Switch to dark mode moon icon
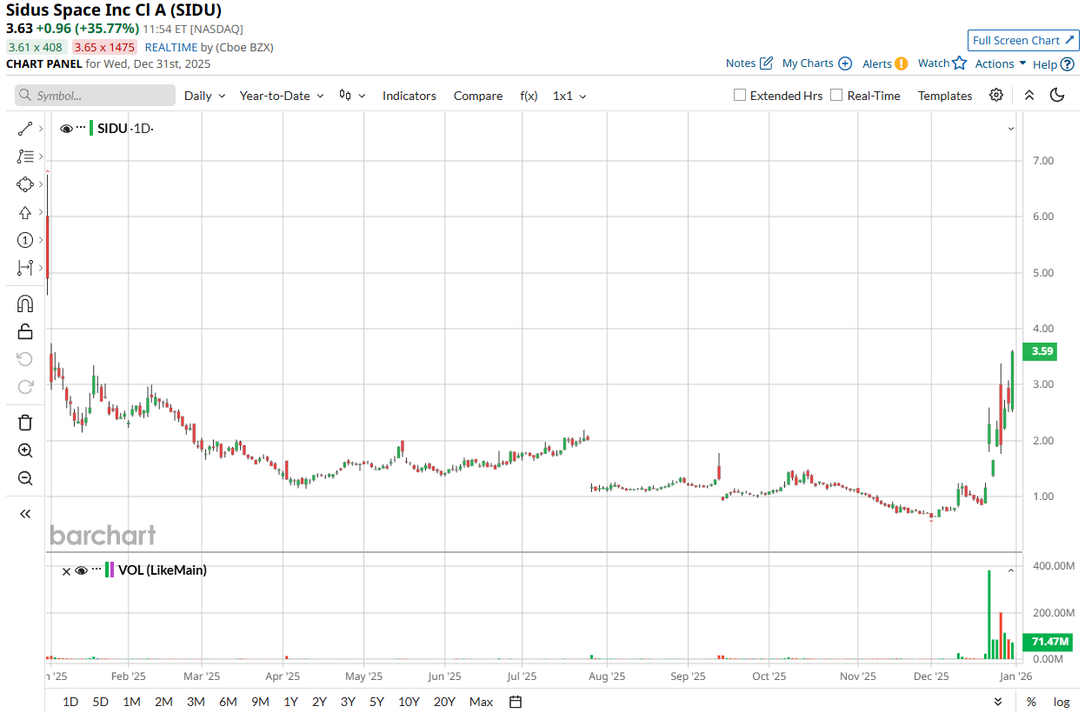Viewport: 1085px width, 713px height. click(x=1058, y=96)
